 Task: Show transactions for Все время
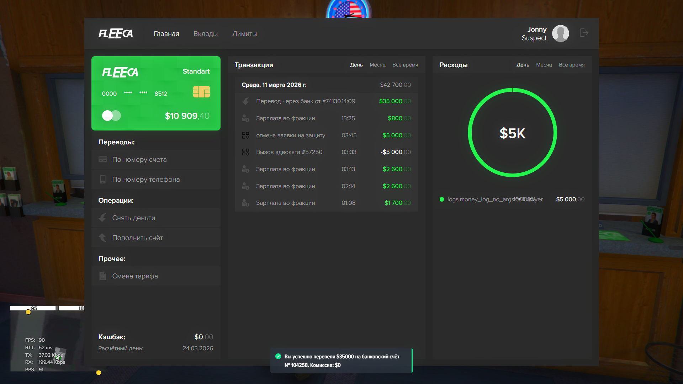(x=405, y=65)
